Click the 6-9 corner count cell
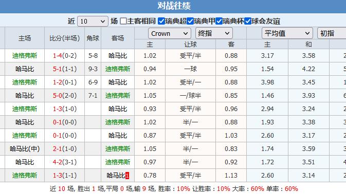346x194 pixels. pyautogui.click(x=93, y=82)
